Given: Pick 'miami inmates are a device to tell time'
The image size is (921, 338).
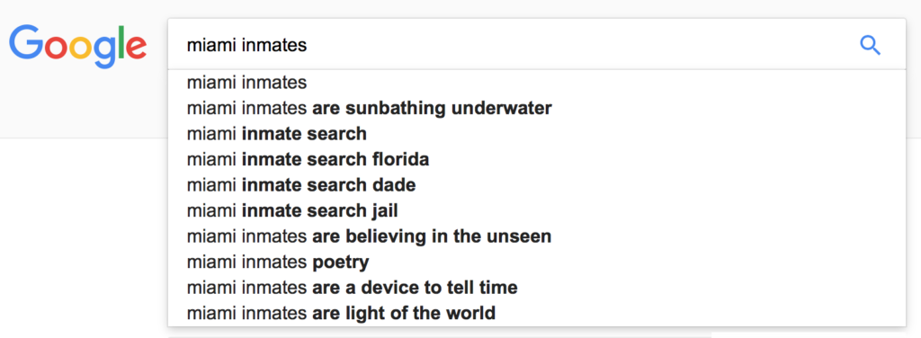Looking at the screenshot, I should [537, 289].
